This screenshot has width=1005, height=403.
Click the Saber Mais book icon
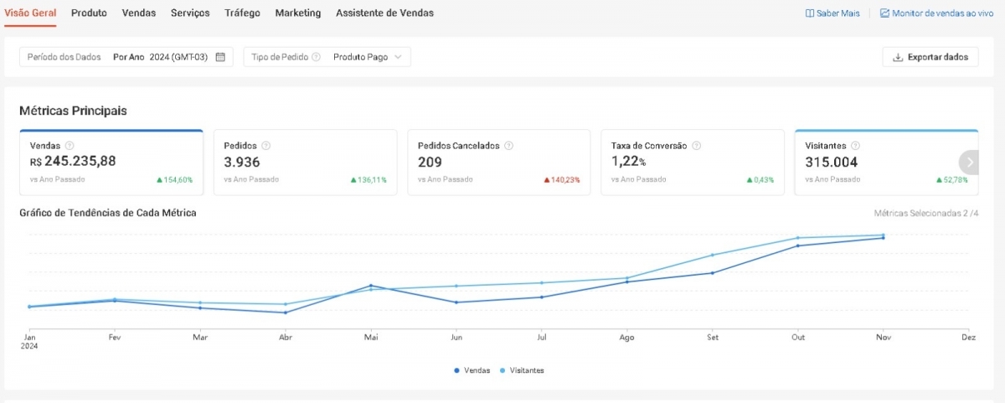(x=810, y=13)
